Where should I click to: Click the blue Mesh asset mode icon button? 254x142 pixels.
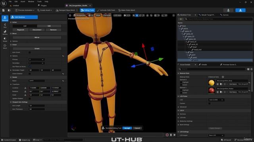241,10
